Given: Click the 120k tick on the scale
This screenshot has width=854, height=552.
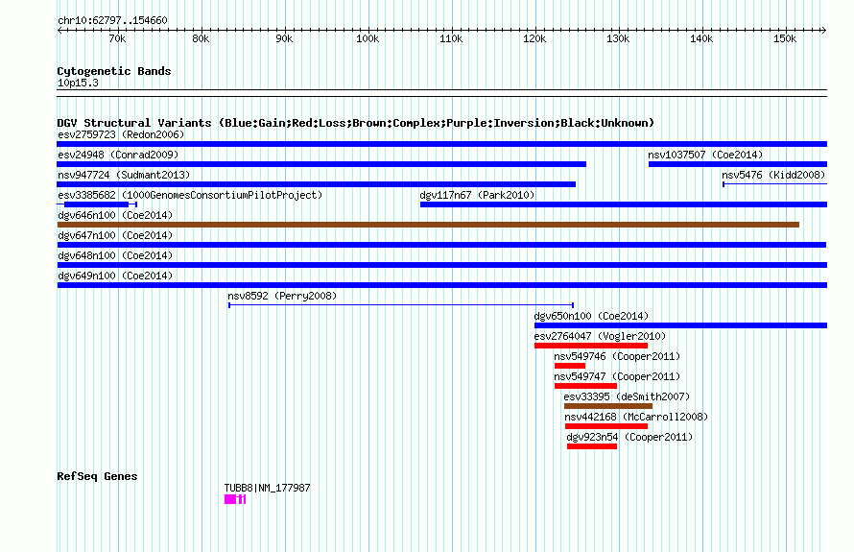Looking at the screenshot, I should click(534, 38).
